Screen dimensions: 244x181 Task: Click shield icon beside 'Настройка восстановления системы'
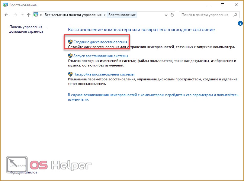pos(70,74)
